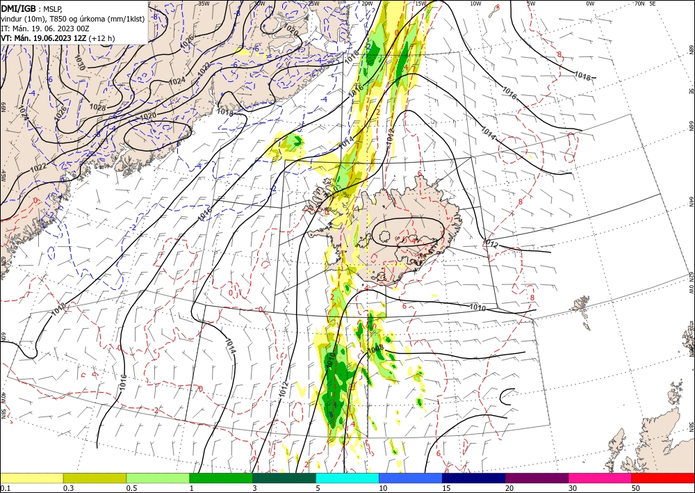Click the 'IT: Mán. 19. 06. 2023 00Z' line

tap(45, 29)
